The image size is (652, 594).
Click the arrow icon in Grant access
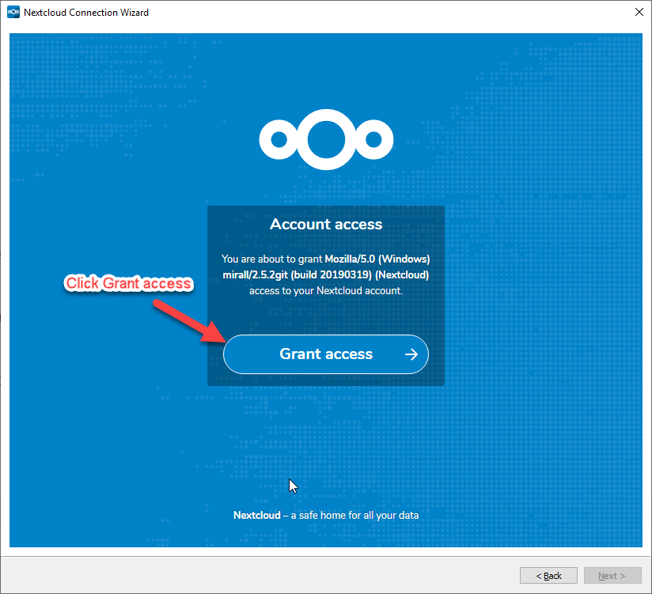tap(411, 354)
